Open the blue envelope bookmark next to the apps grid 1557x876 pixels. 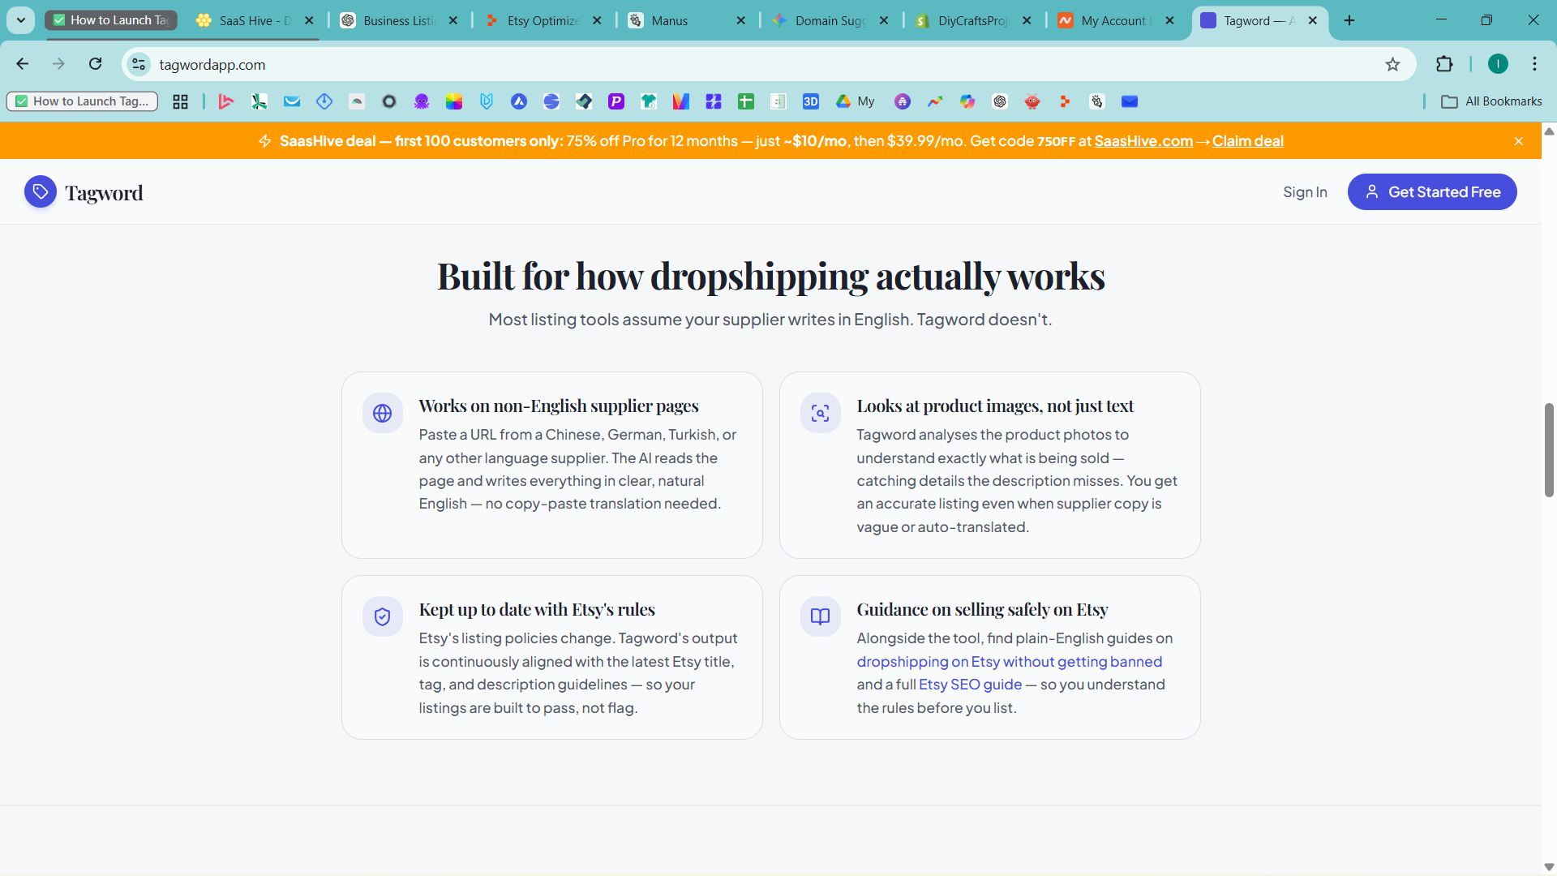coord(292,101)
